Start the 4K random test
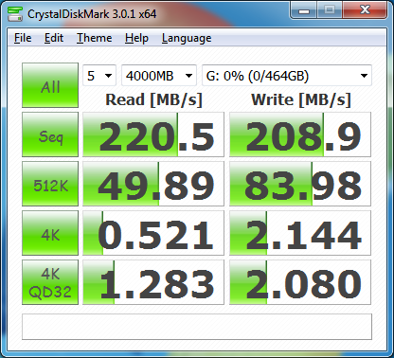Viewport: 394px width, 358px height. click(x=50, y=233)
